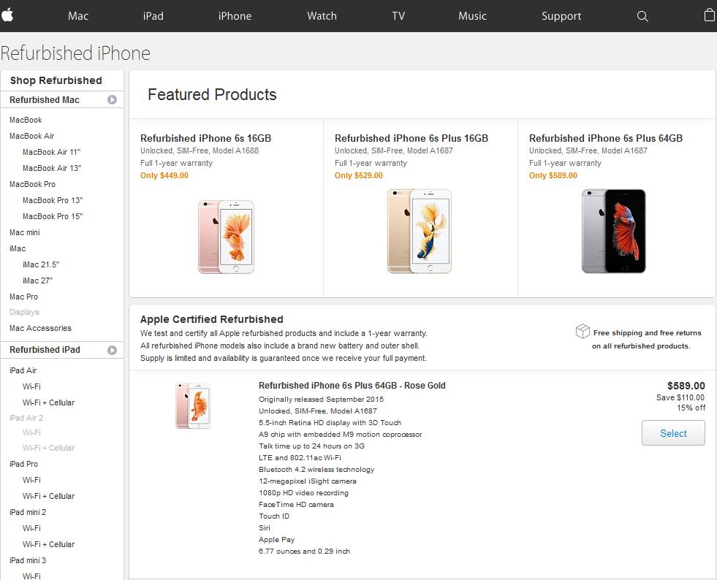
Task: Open Mac Accessories sidebar link
Action: [x=41, y=328]
